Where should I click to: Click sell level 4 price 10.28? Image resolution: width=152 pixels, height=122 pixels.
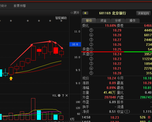[117, 35]
